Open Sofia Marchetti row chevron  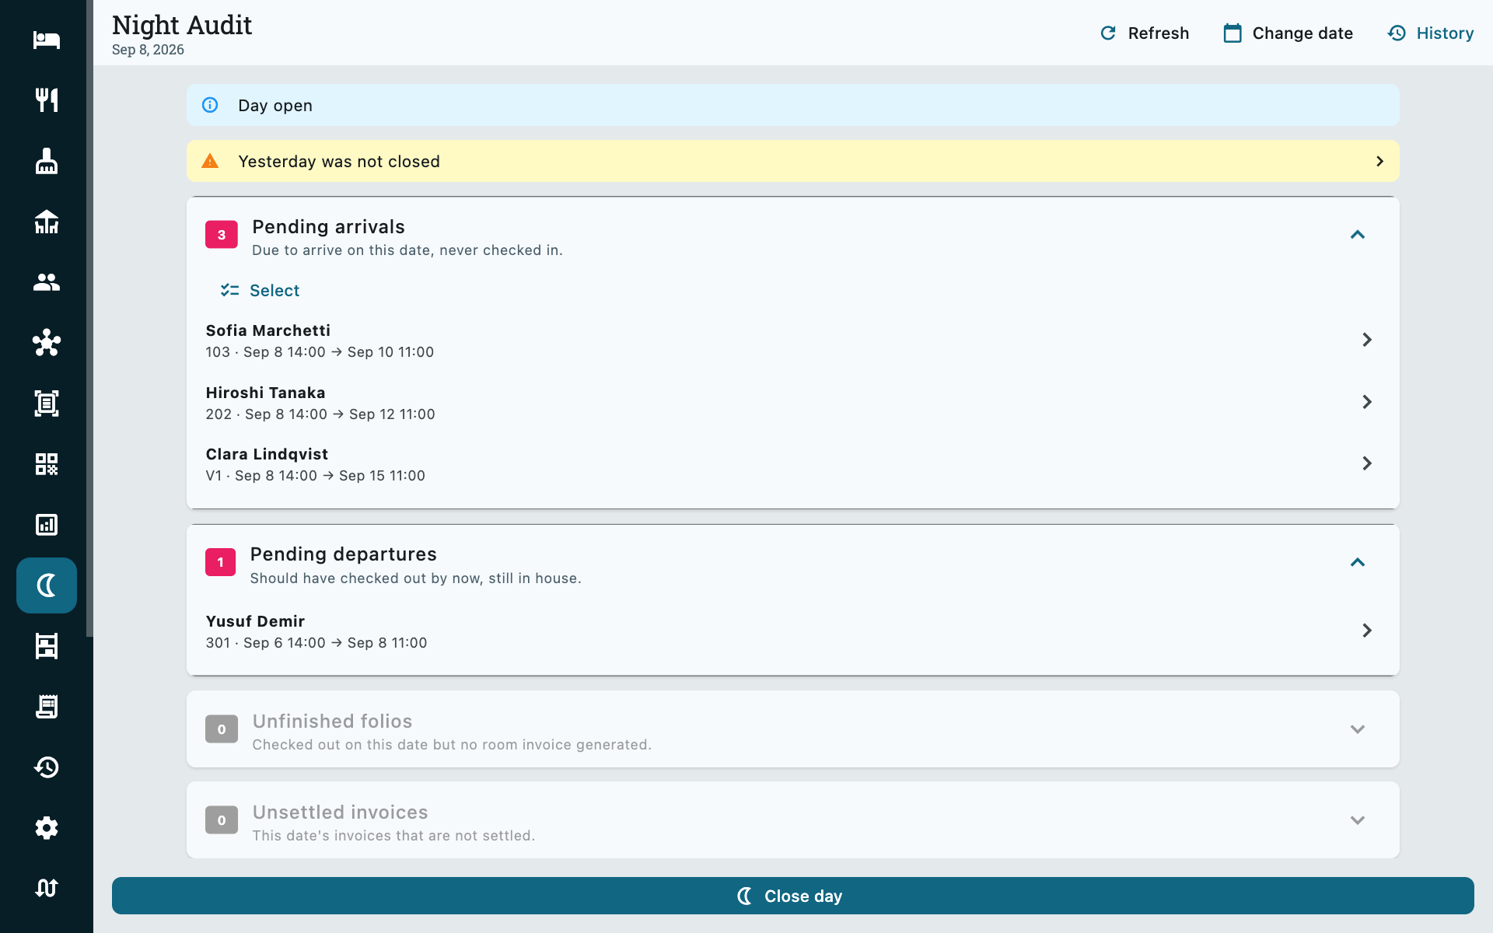click(x=1367, y=340)
